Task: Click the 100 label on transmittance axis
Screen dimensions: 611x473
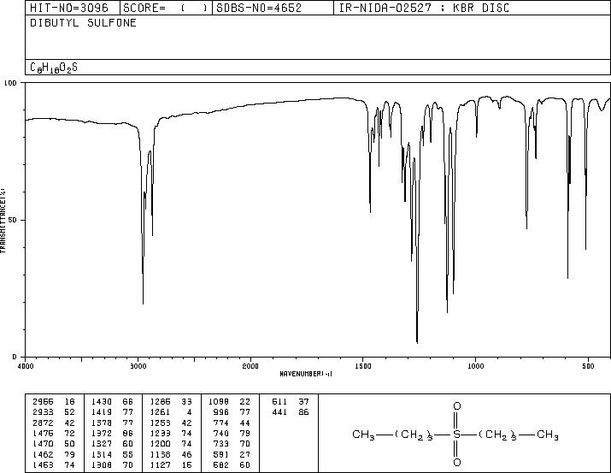Action: click(10, 83)
